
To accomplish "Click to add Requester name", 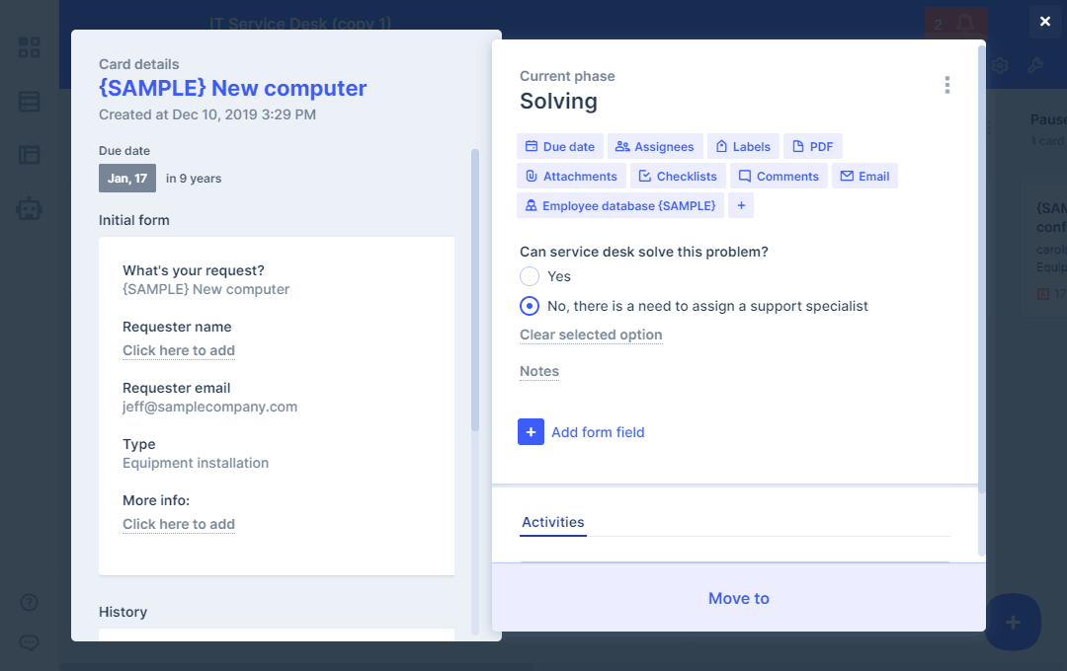I will point(179,350).
